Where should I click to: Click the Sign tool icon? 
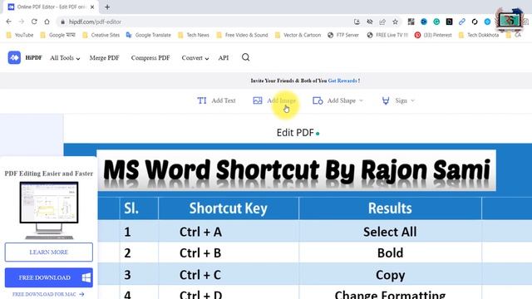pos(386,100)
